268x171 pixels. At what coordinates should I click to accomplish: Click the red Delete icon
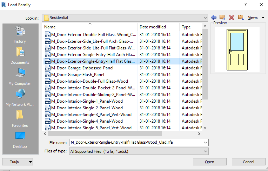pos(232,18)
